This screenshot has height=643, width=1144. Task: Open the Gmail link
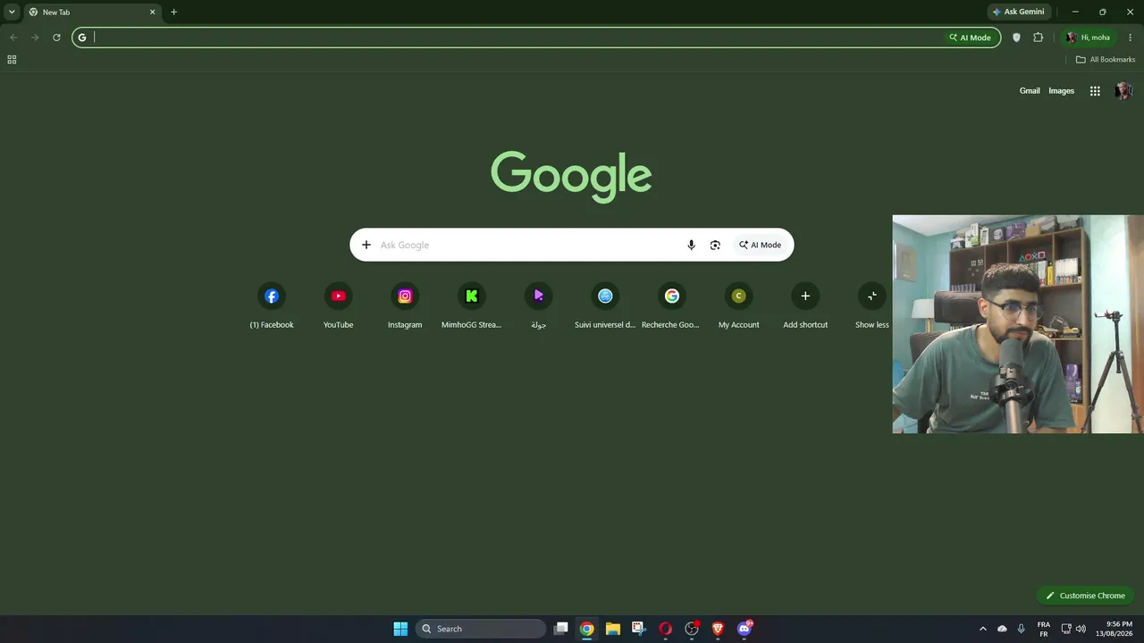1030,91
